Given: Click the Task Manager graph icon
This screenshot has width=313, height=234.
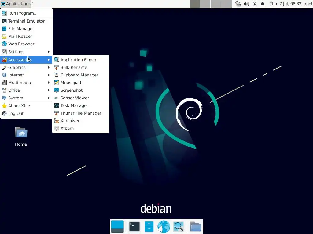Looking at the screenshot, I should pyautogui.click(x=57, y=105).
